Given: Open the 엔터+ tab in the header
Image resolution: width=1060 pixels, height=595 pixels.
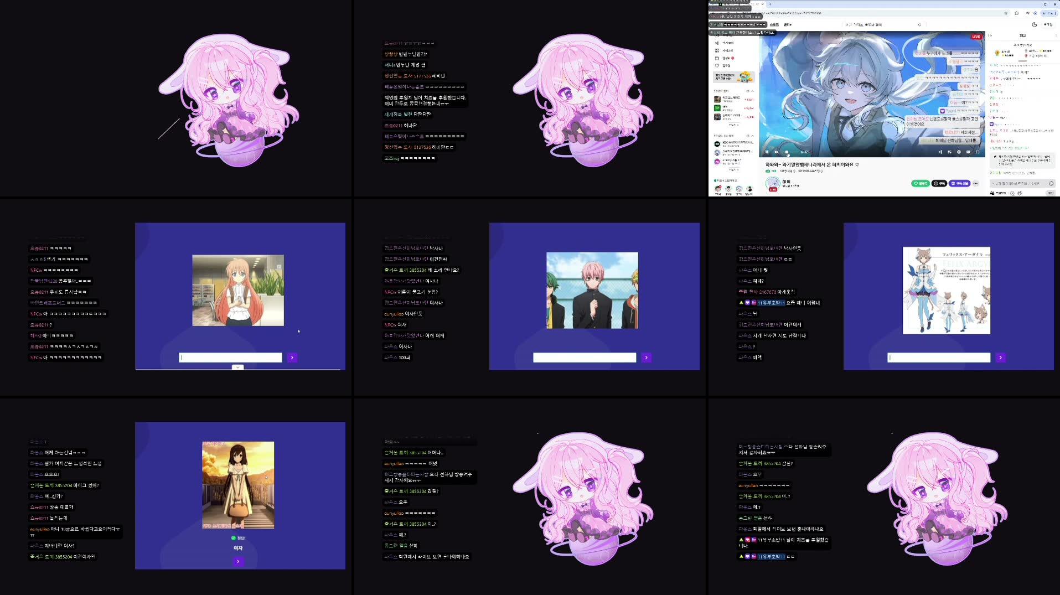Looking at the screenshot, I should pos(788,24).
